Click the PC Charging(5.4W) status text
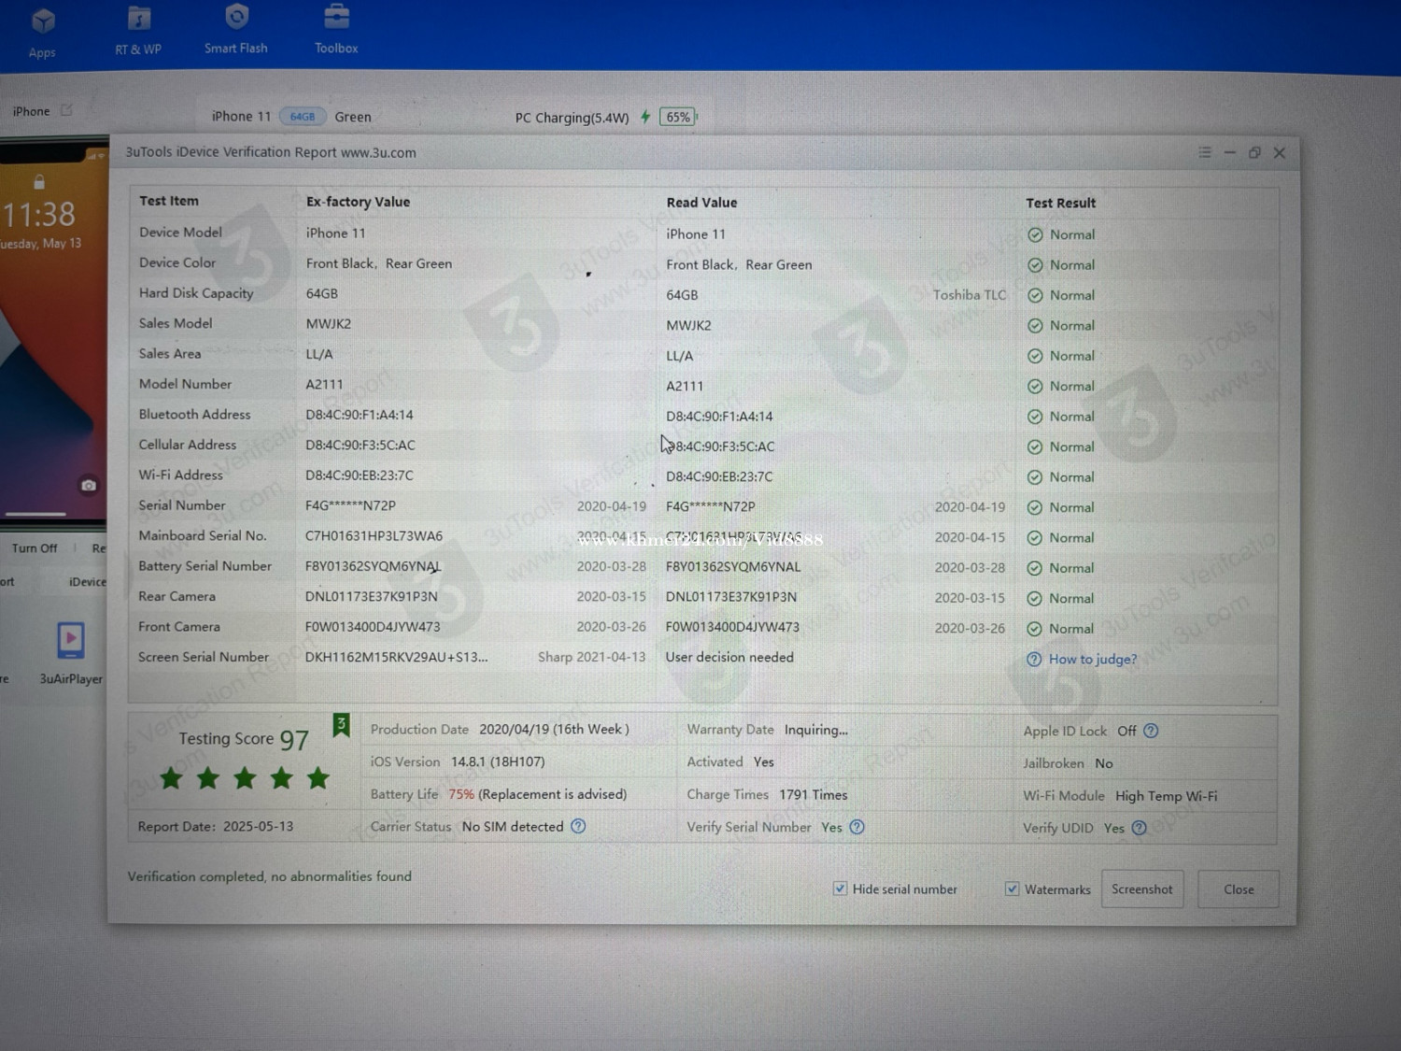This screenshot has height=1051, width=1401. [572, 118]
